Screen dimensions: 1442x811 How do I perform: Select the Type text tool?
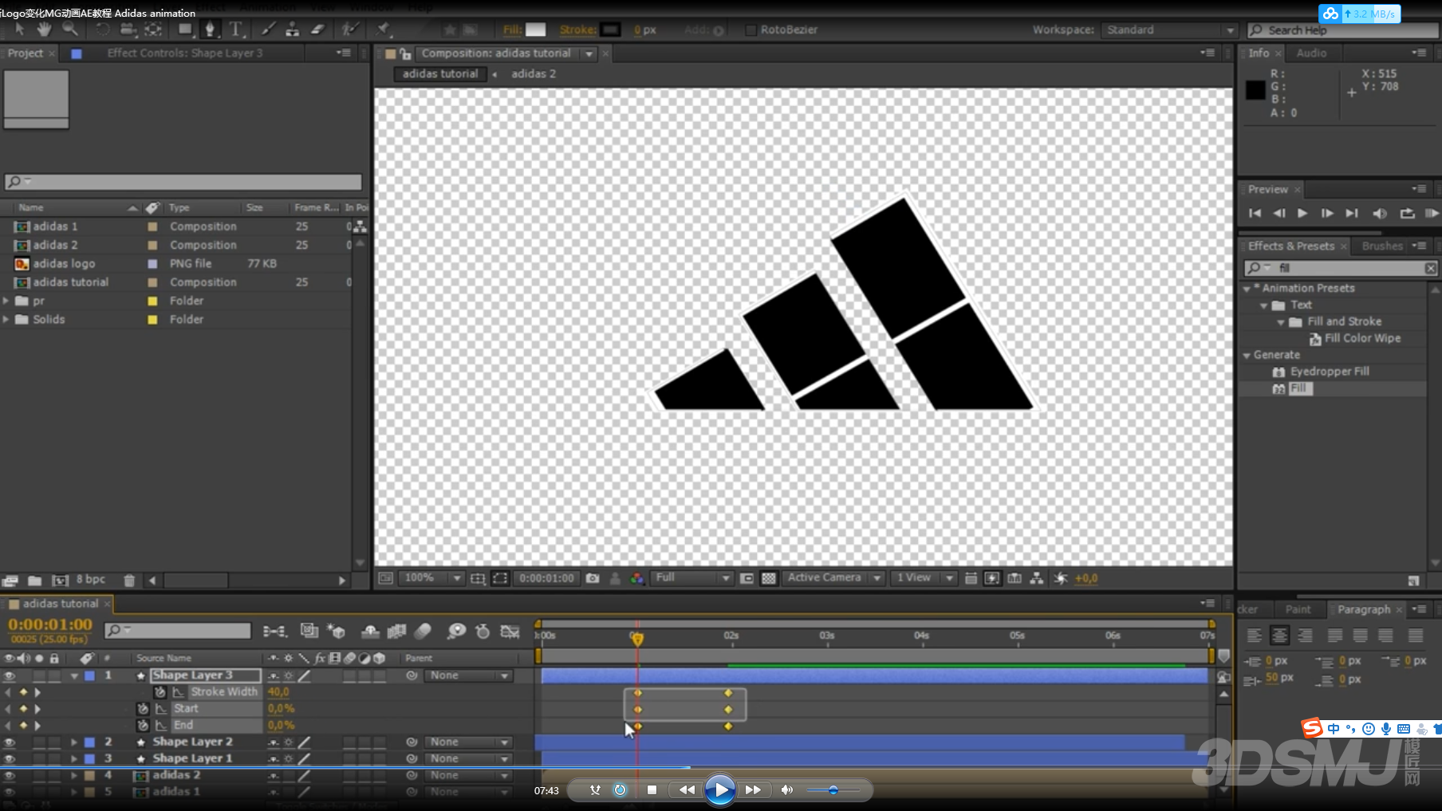coord(236,30)
